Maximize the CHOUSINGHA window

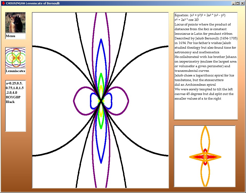click(238, 3)
